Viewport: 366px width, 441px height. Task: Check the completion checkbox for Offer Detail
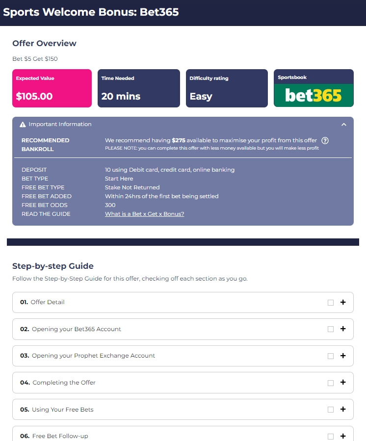(330, 302)
